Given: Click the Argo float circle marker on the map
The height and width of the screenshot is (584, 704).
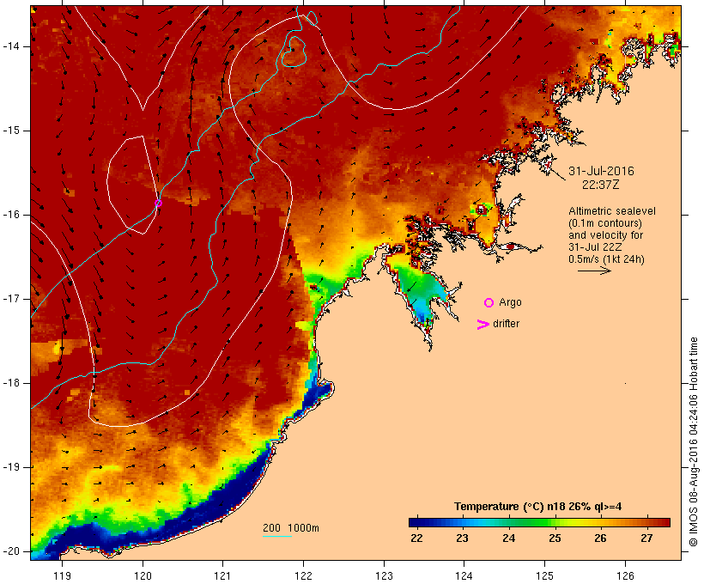Looking at the screenshot, I should click(158, 203).
